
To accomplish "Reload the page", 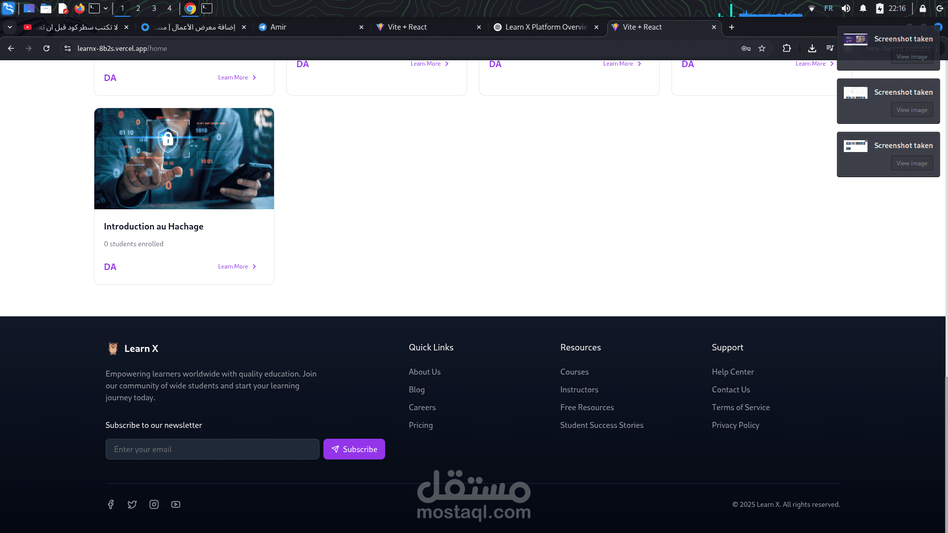I will [x=46, y=48].
